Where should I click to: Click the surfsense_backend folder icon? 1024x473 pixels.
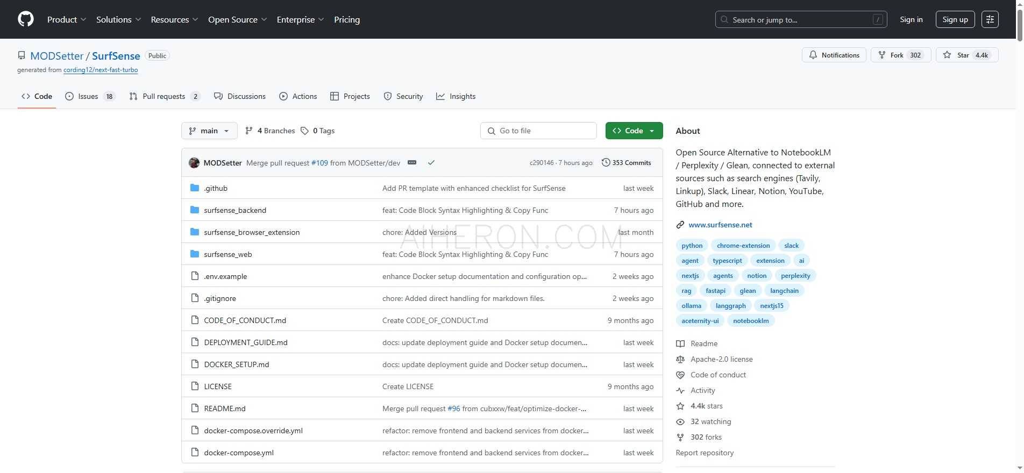tap(195, 210)
